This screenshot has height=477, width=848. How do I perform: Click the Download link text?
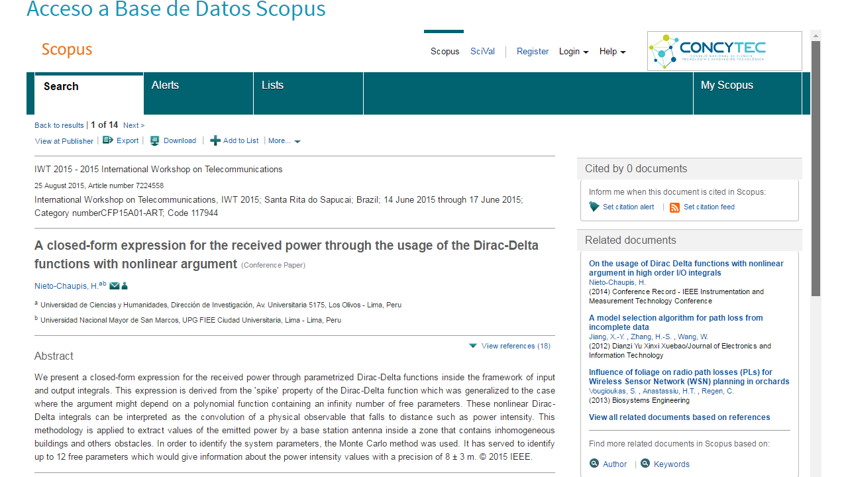(x=180, y=140)
